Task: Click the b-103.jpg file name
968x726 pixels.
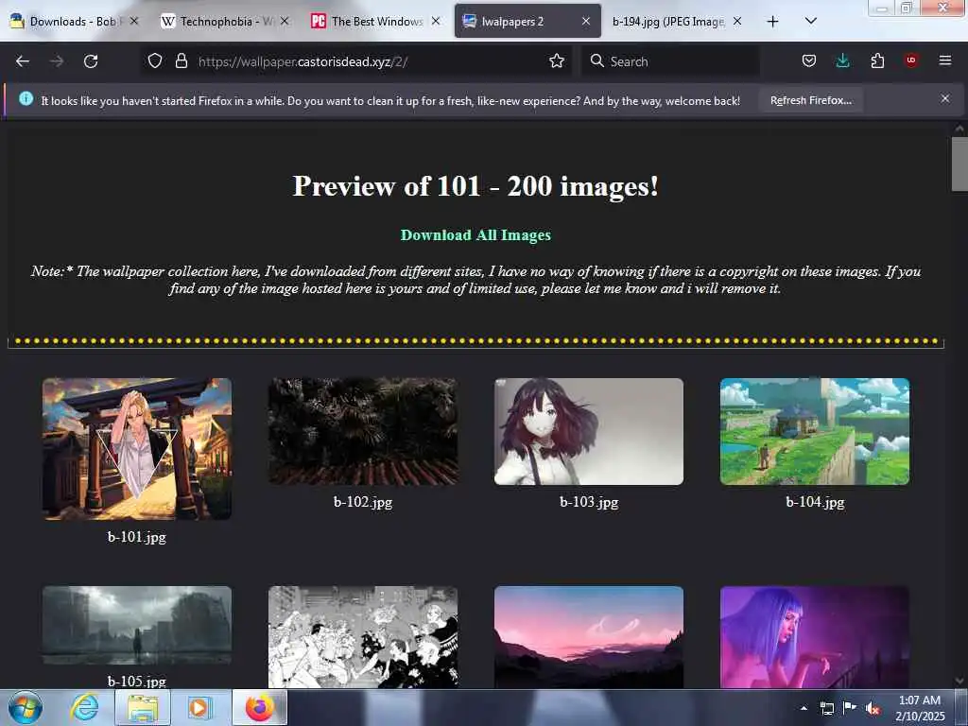Action: 589,502
